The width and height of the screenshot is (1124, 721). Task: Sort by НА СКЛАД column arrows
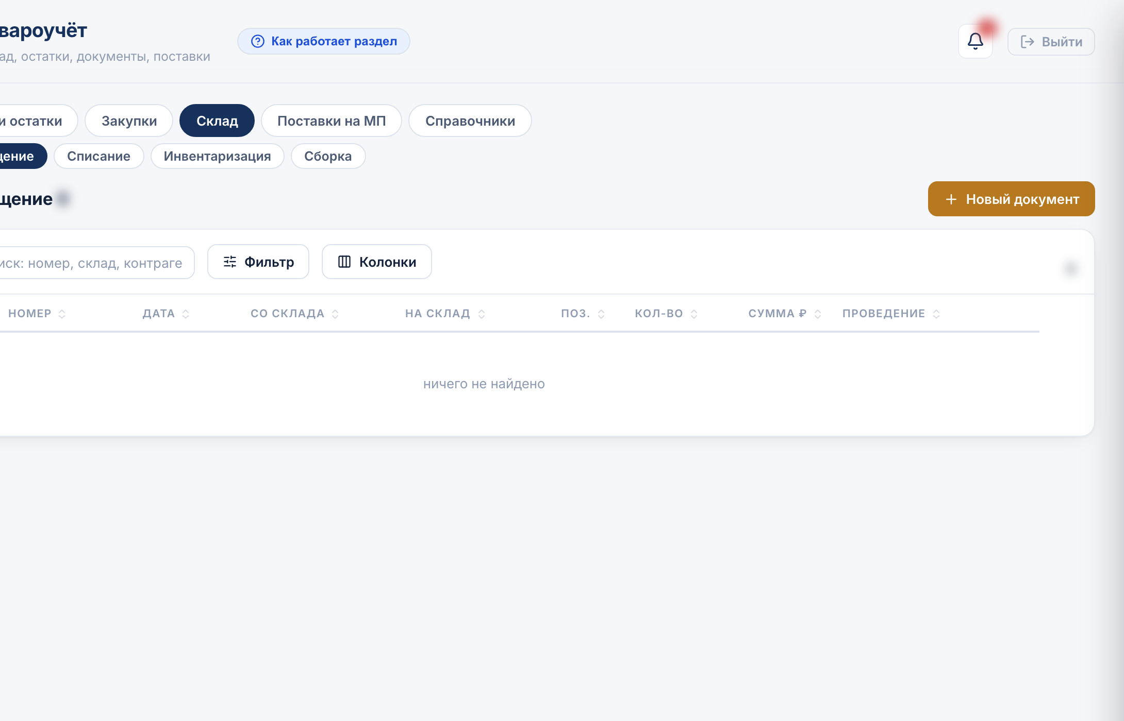pos(482,314)
